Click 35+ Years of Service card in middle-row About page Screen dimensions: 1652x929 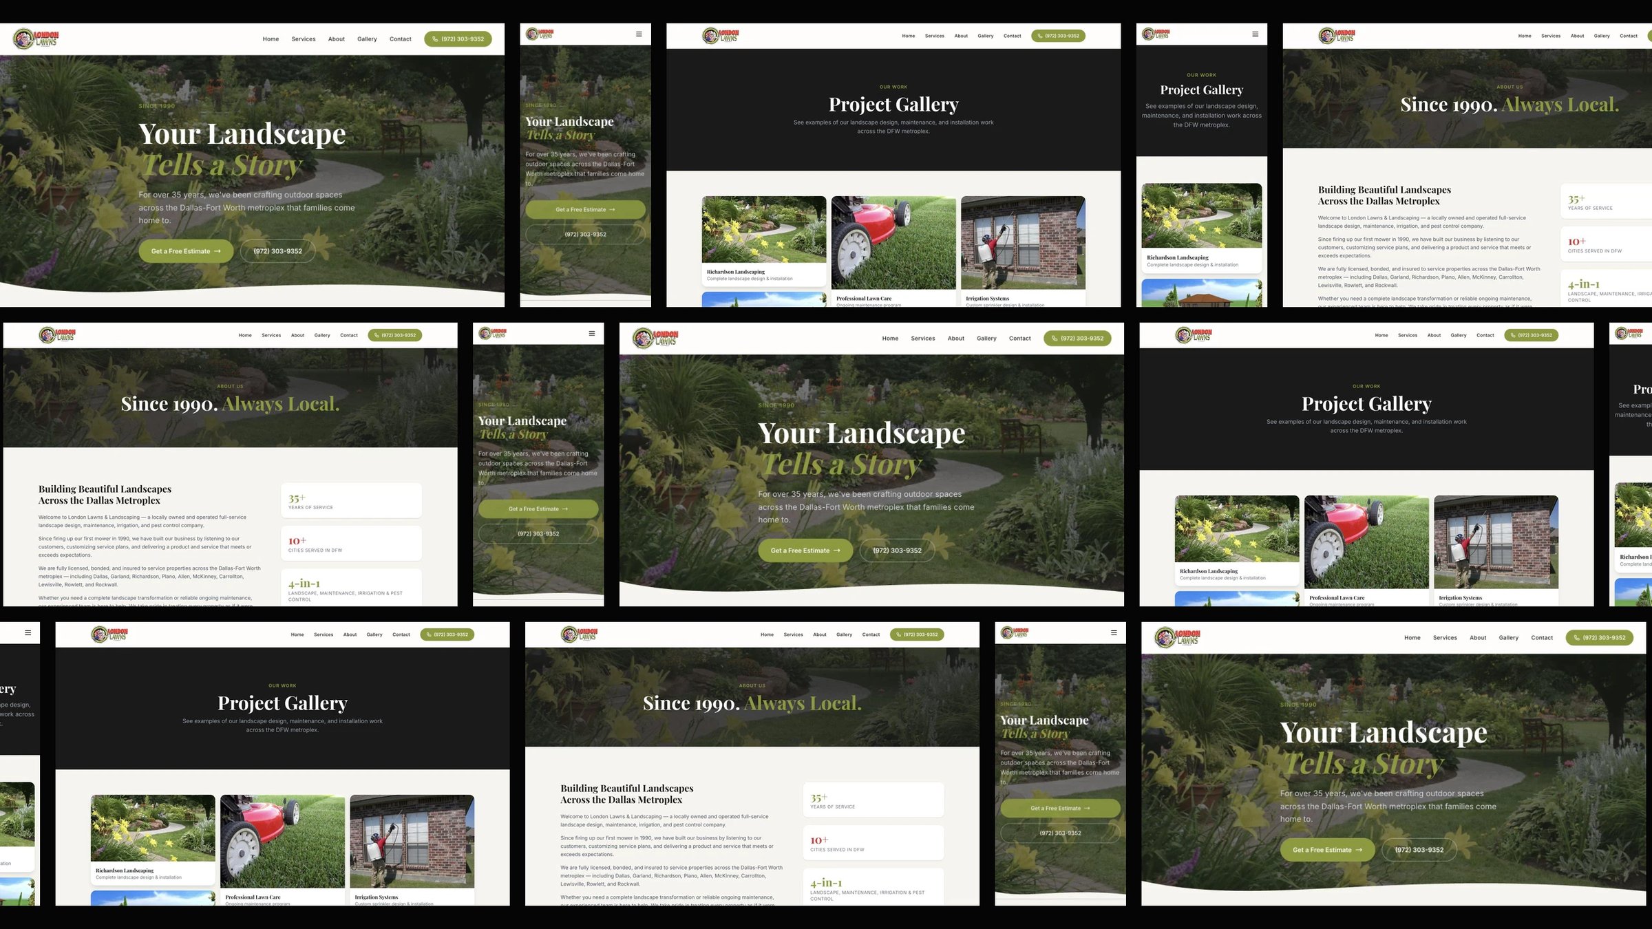click(x=351, y=500)
